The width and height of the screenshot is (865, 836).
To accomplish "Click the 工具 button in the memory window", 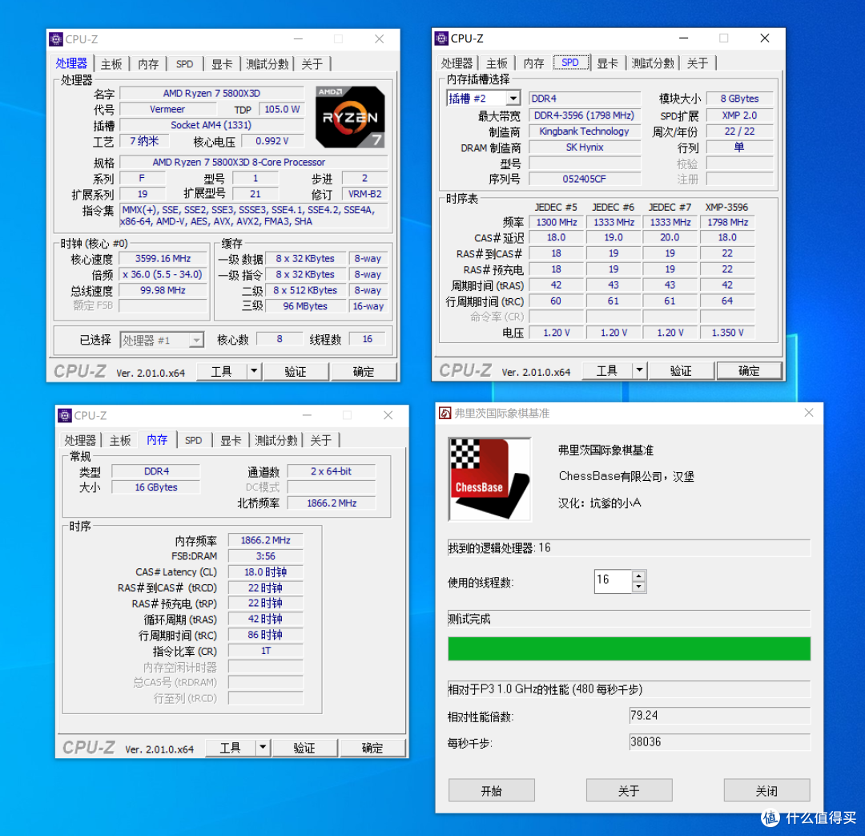I will [231, 748].
